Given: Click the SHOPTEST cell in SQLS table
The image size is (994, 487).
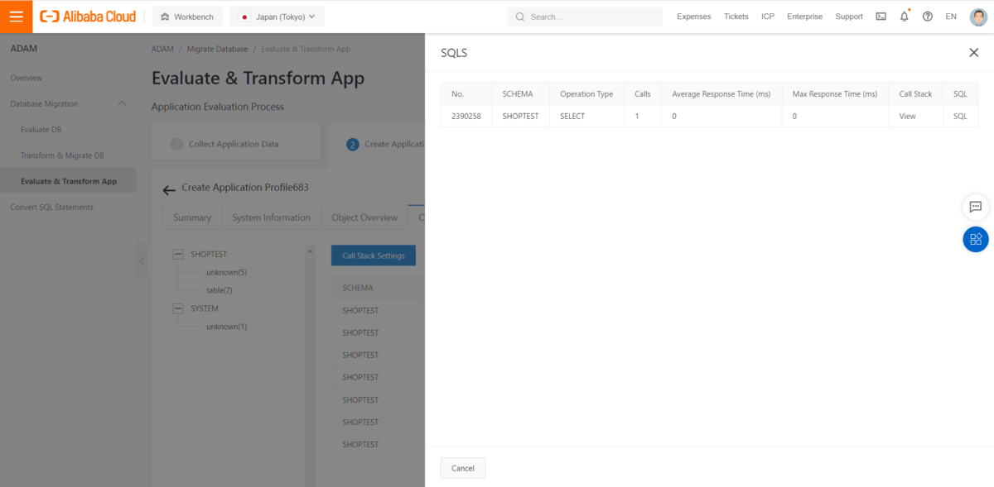Looking at the screenshot, I should [520, 117].
